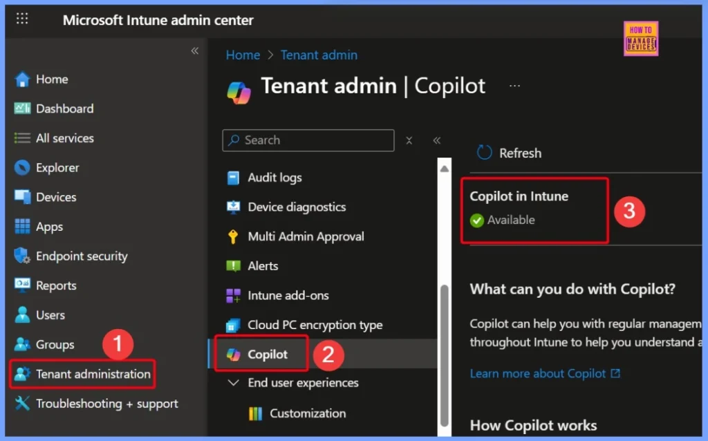Click the green Available status icon

click(477, 220)
